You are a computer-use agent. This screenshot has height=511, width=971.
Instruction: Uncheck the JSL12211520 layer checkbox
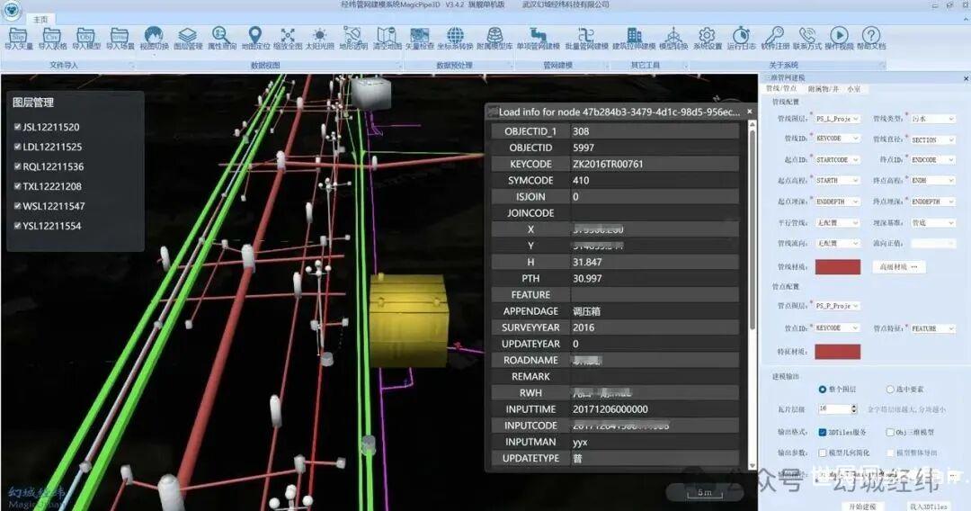[18, 127]
